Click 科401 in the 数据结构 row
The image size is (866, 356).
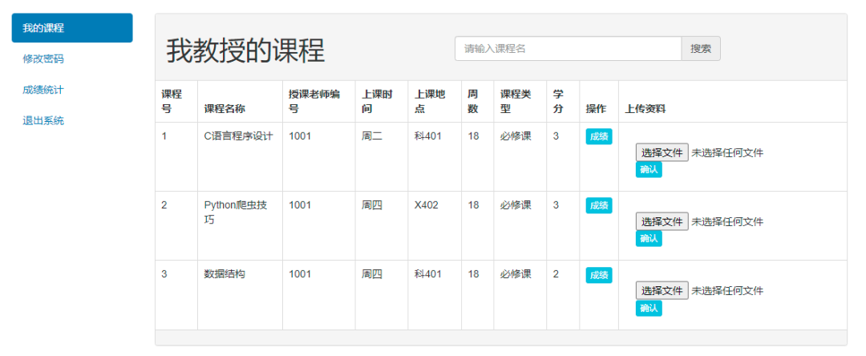click(428, 273)
